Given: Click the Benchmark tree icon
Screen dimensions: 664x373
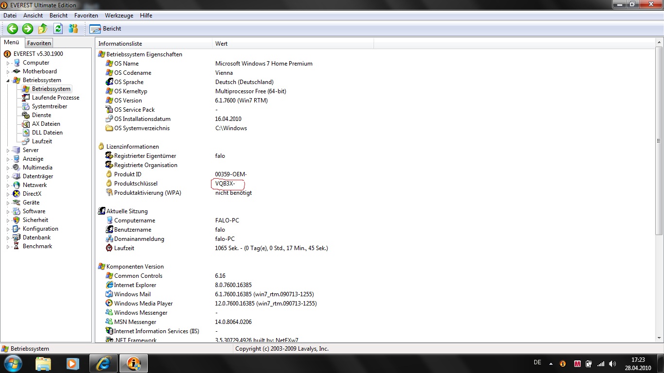Looking at the screenshot, I should click(x=17, y=246).
